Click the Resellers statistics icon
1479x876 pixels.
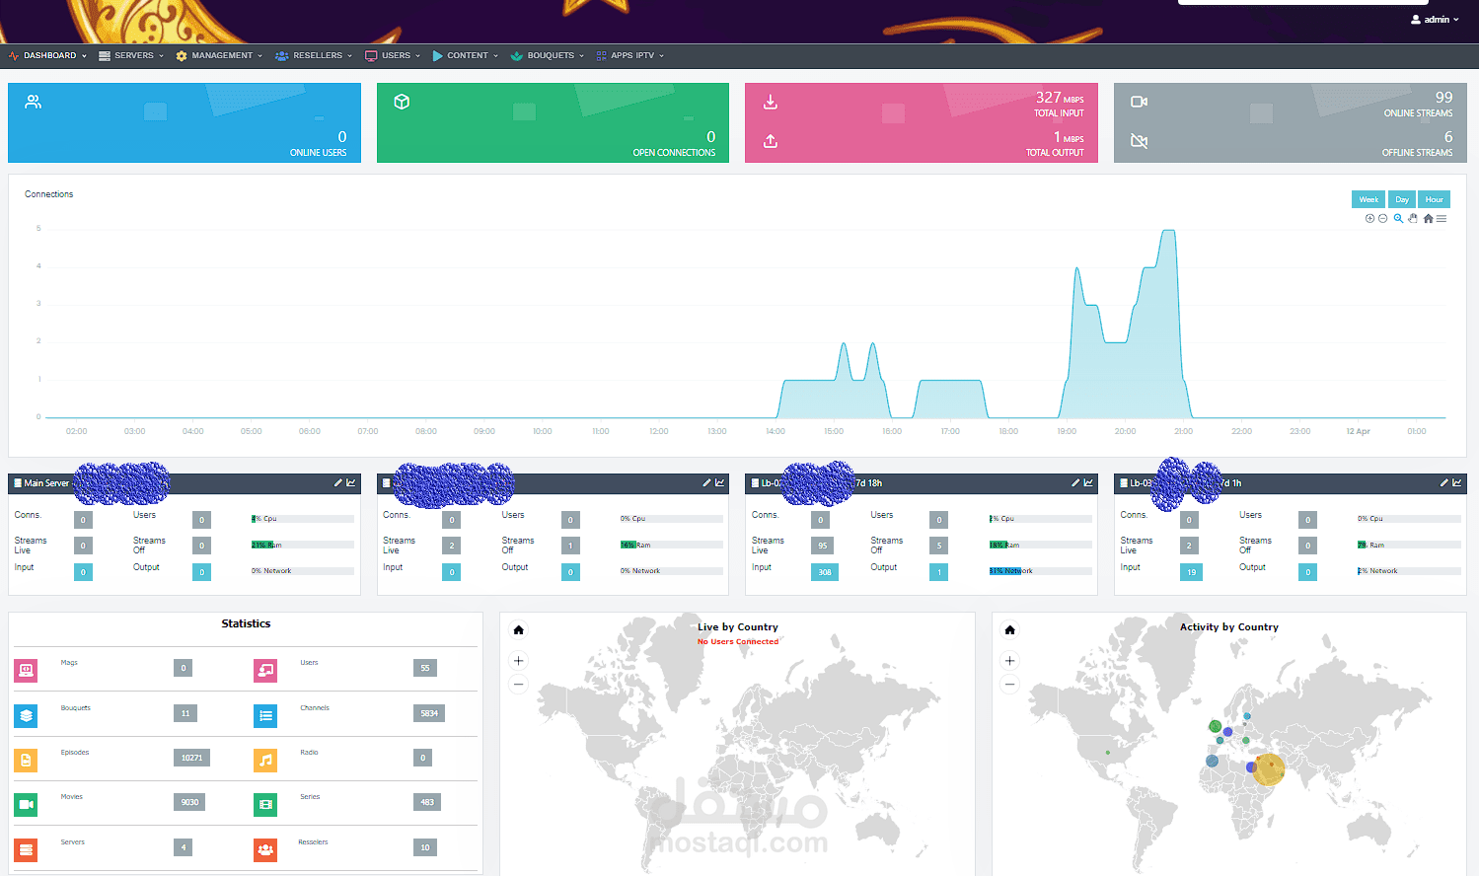[x=265, y=849]
